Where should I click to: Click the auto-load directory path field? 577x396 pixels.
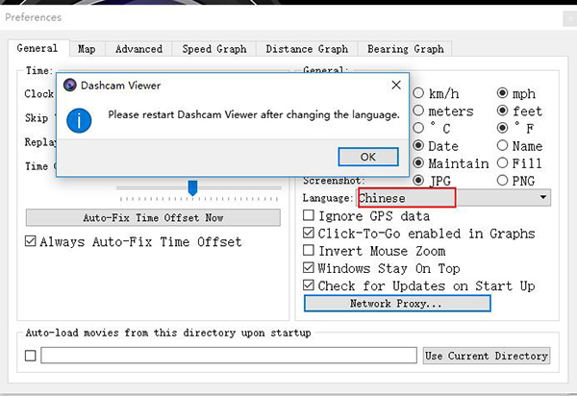tap(229, 356)
